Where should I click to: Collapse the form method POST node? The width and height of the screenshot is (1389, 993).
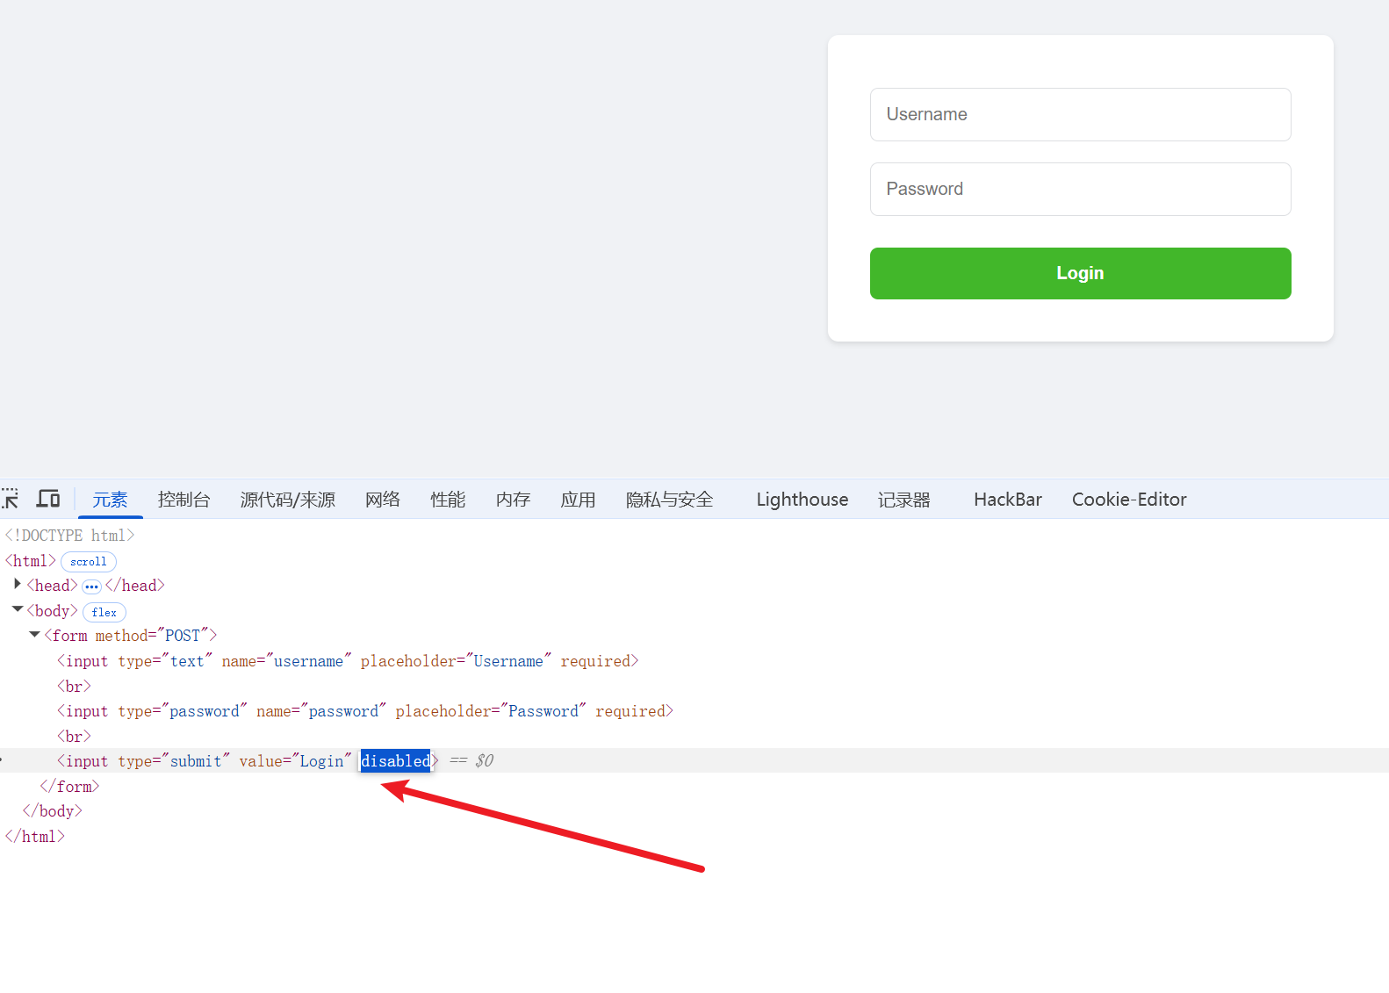coord(35,635)
